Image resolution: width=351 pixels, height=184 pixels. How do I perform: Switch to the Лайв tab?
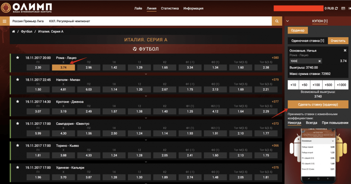point(138,8)
